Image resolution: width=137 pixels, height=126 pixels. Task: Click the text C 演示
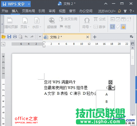coord(75,94)
